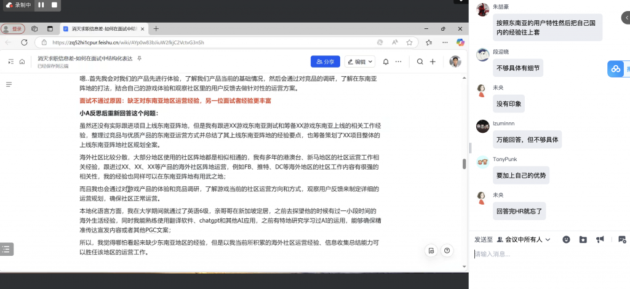
Task: Refresh the browser page
Action: [25, 42]
